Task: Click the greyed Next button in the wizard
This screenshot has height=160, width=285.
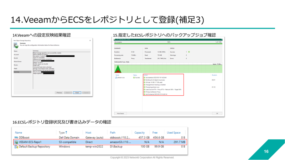Action: [68, 93]
